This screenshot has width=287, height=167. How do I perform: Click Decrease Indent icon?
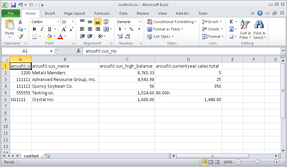coord(82,36)
